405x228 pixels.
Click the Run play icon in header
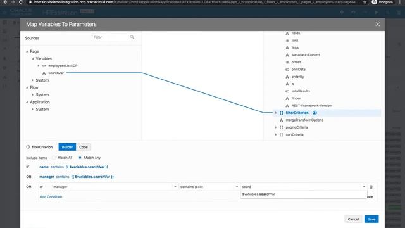[x=377, y=12]
